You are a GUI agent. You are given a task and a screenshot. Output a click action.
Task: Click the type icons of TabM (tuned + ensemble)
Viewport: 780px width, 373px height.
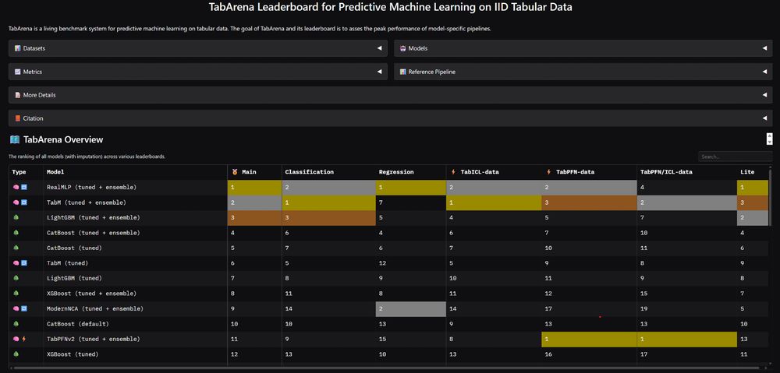20,202
